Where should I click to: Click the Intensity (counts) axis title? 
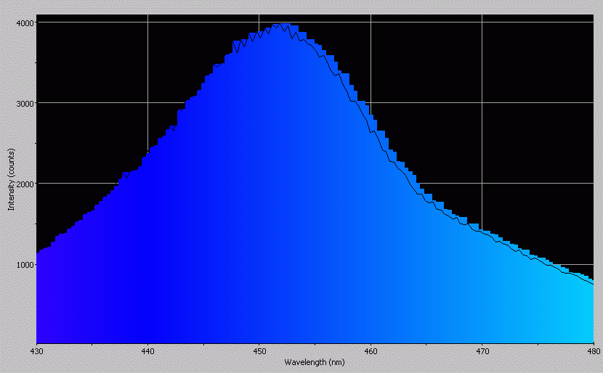pyautogui.click(x=11, y=179)
